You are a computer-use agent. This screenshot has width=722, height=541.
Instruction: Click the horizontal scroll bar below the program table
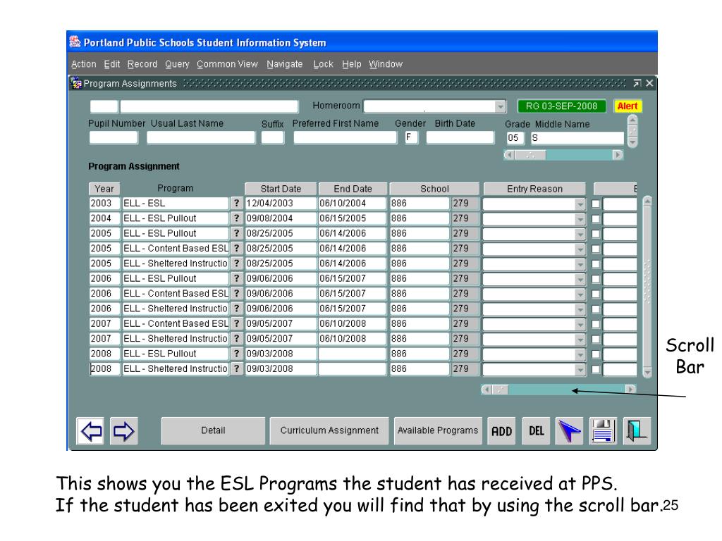pos(558,389)
